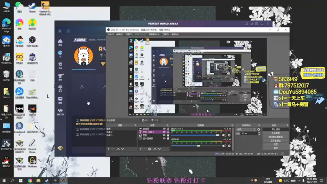
Task: Open the 视图(V) menu in OBS
Action: (x=129, y=34)
